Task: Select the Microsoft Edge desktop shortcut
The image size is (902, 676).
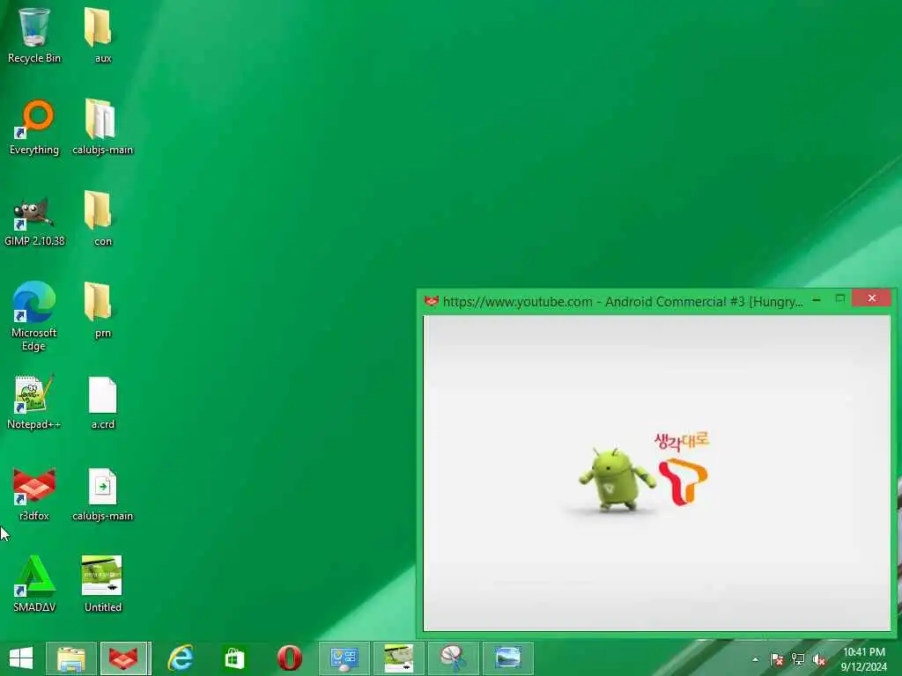Action: click(x=34, y=316)
